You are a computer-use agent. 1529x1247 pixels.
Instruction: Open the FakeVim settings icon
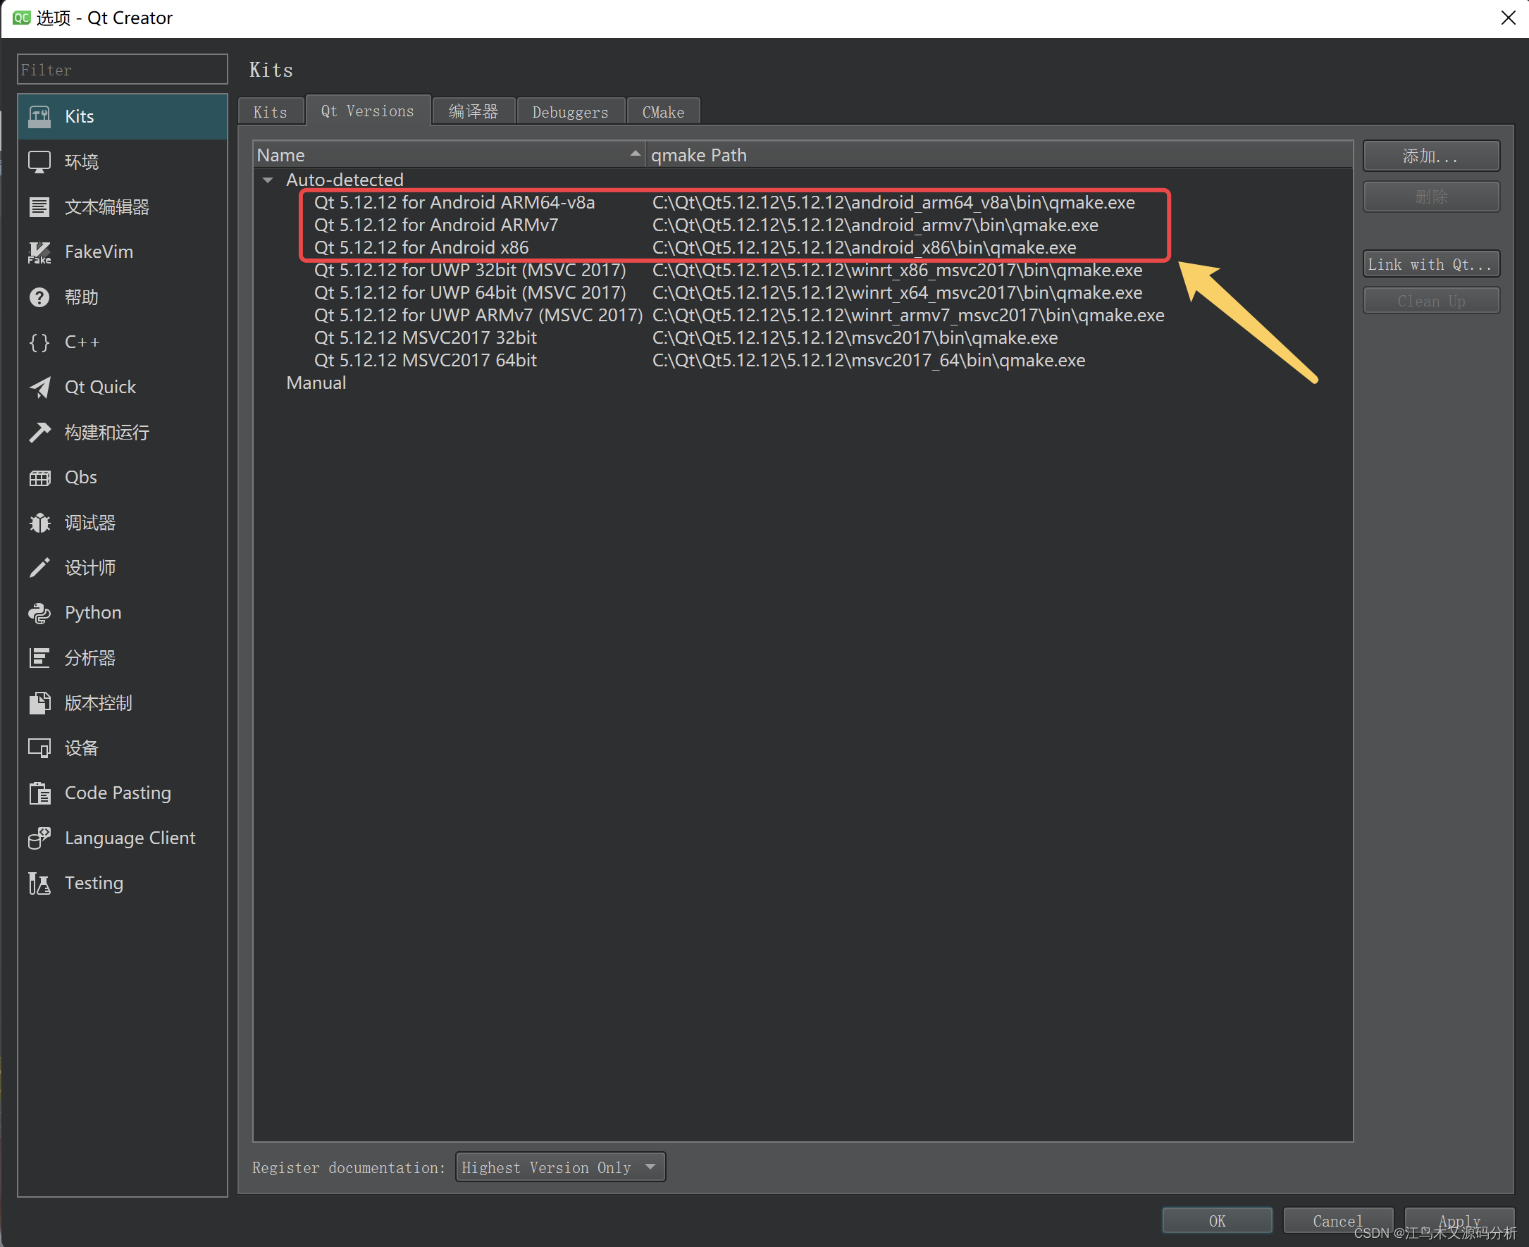(39, 252)
